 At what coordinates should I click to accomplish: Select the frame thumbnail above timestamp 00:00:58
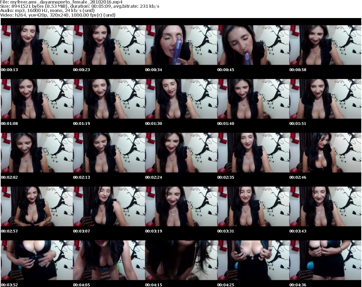click(x=325, y=45)
